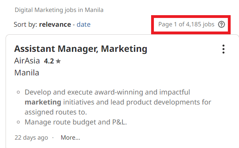
Task: Click the Manila location text on the job card
Action: coord(27,73)
